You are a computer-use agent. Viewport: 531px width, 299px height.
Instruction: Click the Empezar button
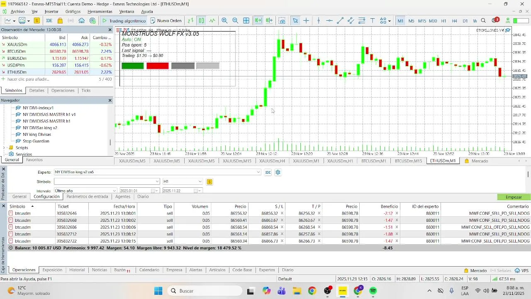[x=514, y=197]
